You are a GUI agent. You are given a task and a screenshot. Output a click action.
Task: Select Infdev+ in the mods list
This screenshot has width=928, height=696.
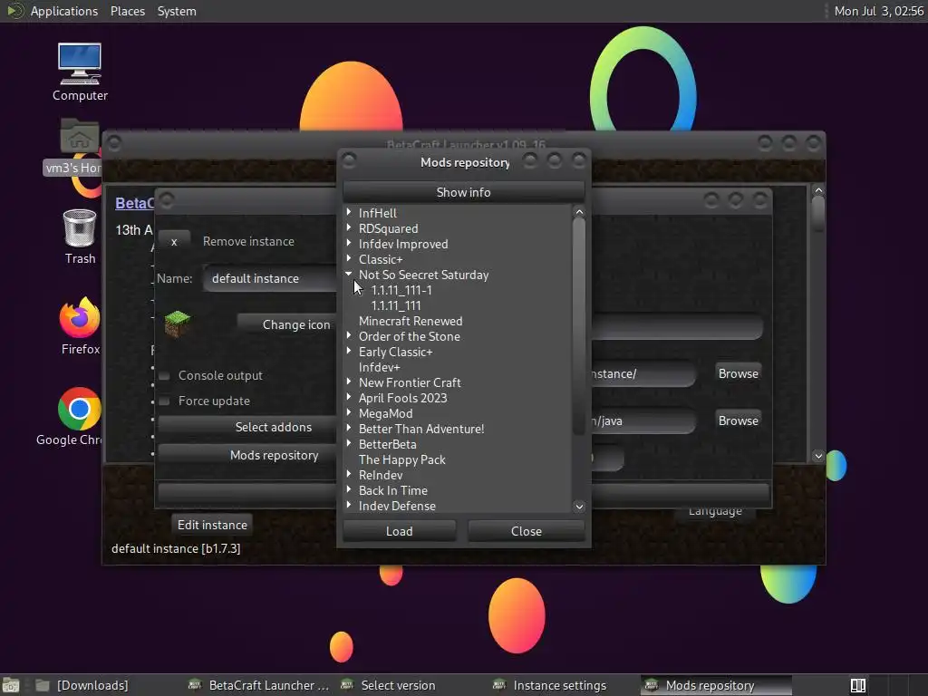click(x=380, y=367)
